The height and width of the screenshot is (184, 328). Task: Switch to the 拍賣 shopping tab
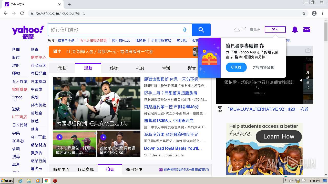click(110, 169)
